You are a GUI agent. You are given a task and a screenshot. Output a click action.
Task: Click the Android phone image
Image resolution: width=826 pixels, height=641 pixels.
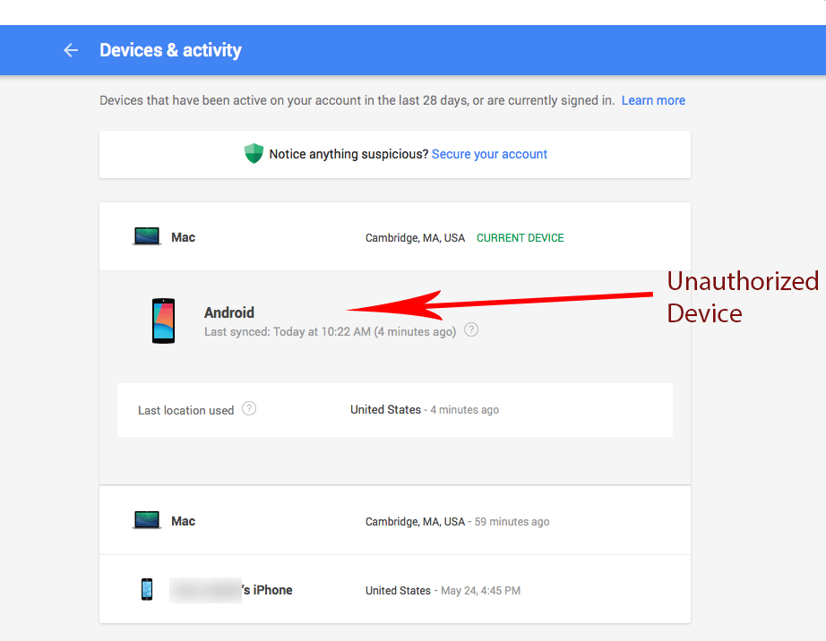[163, 320]
